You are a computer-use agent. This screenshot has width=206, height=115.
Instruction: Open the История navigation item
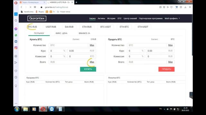(111, 19)
